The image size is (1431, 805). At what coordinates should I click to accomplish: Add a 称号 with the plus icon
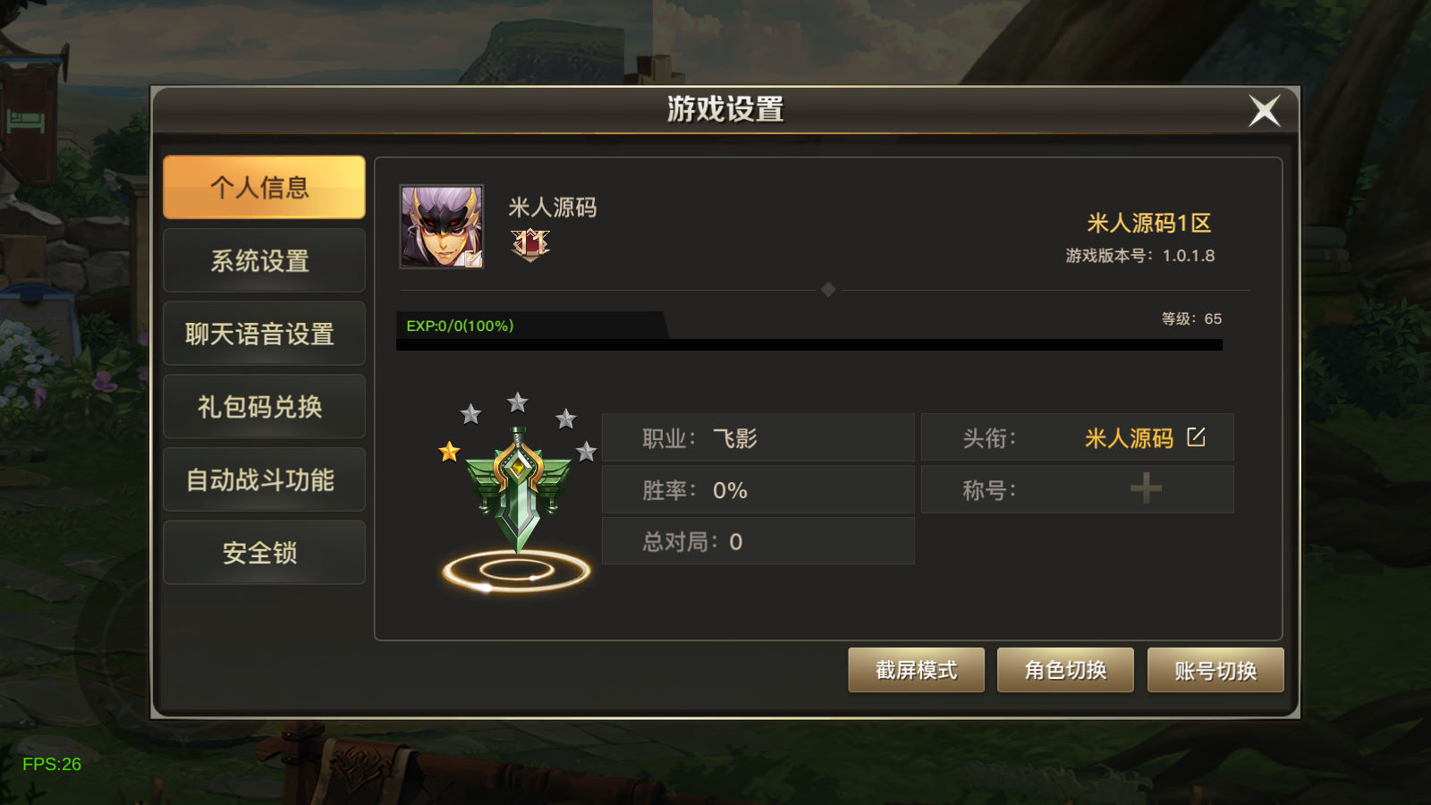tap(1146, 488)
